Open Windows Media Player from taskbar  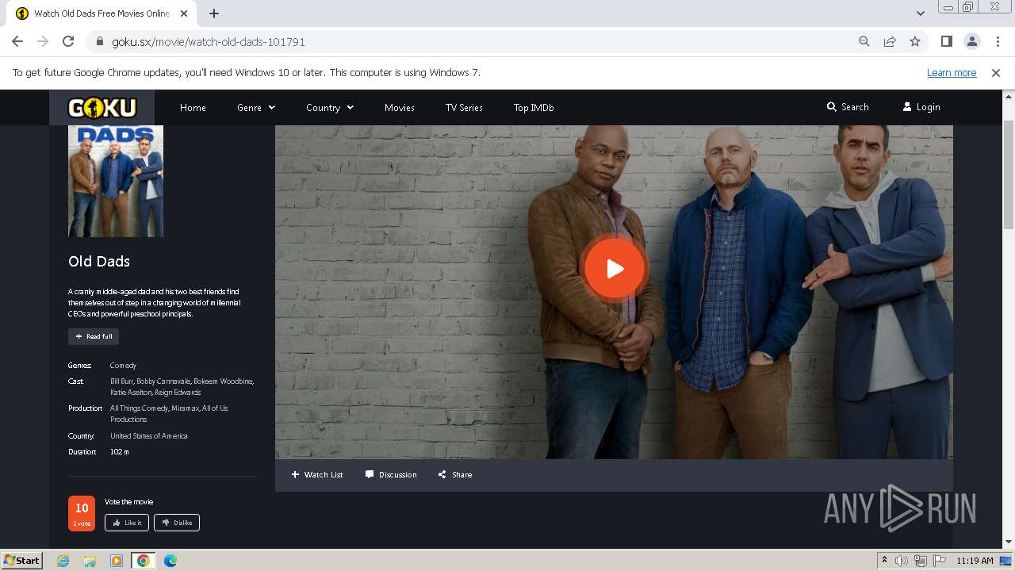click(117, 561)
